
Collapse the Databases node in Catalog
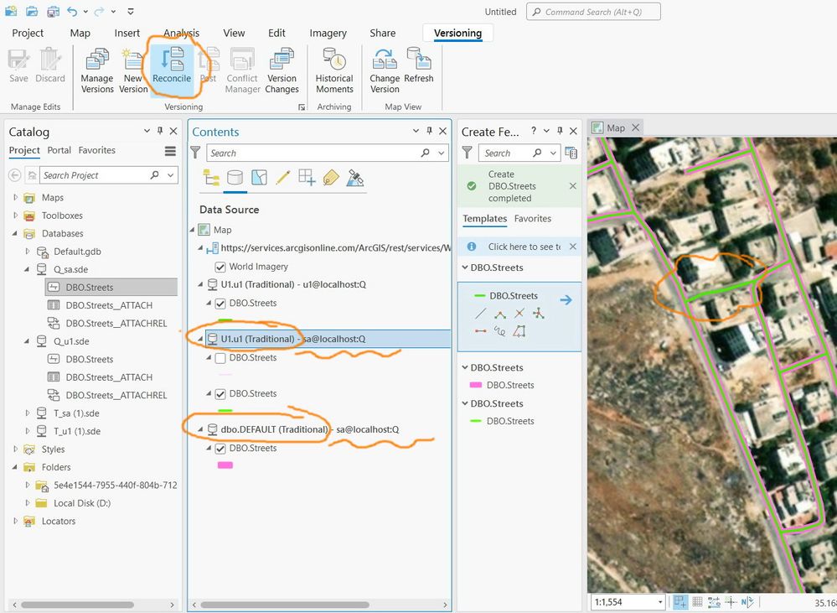pos(15,234)
